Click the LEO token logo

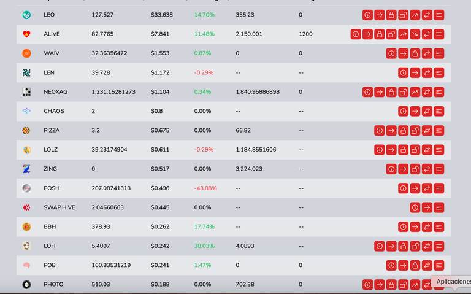pos(26,15)
